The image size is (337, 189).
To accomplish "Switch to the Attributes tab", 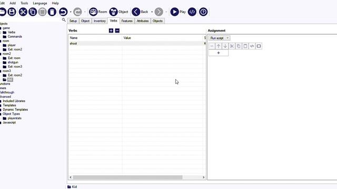I will (x=143, y=21).
